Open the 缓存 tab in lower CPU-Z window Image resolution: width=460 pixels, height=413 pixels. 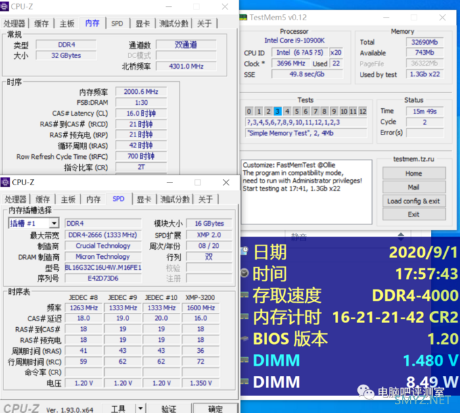[43, 199]
